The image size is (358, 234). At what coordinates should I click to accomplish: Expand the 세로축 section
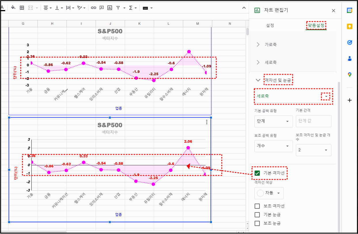pos(293,62)
